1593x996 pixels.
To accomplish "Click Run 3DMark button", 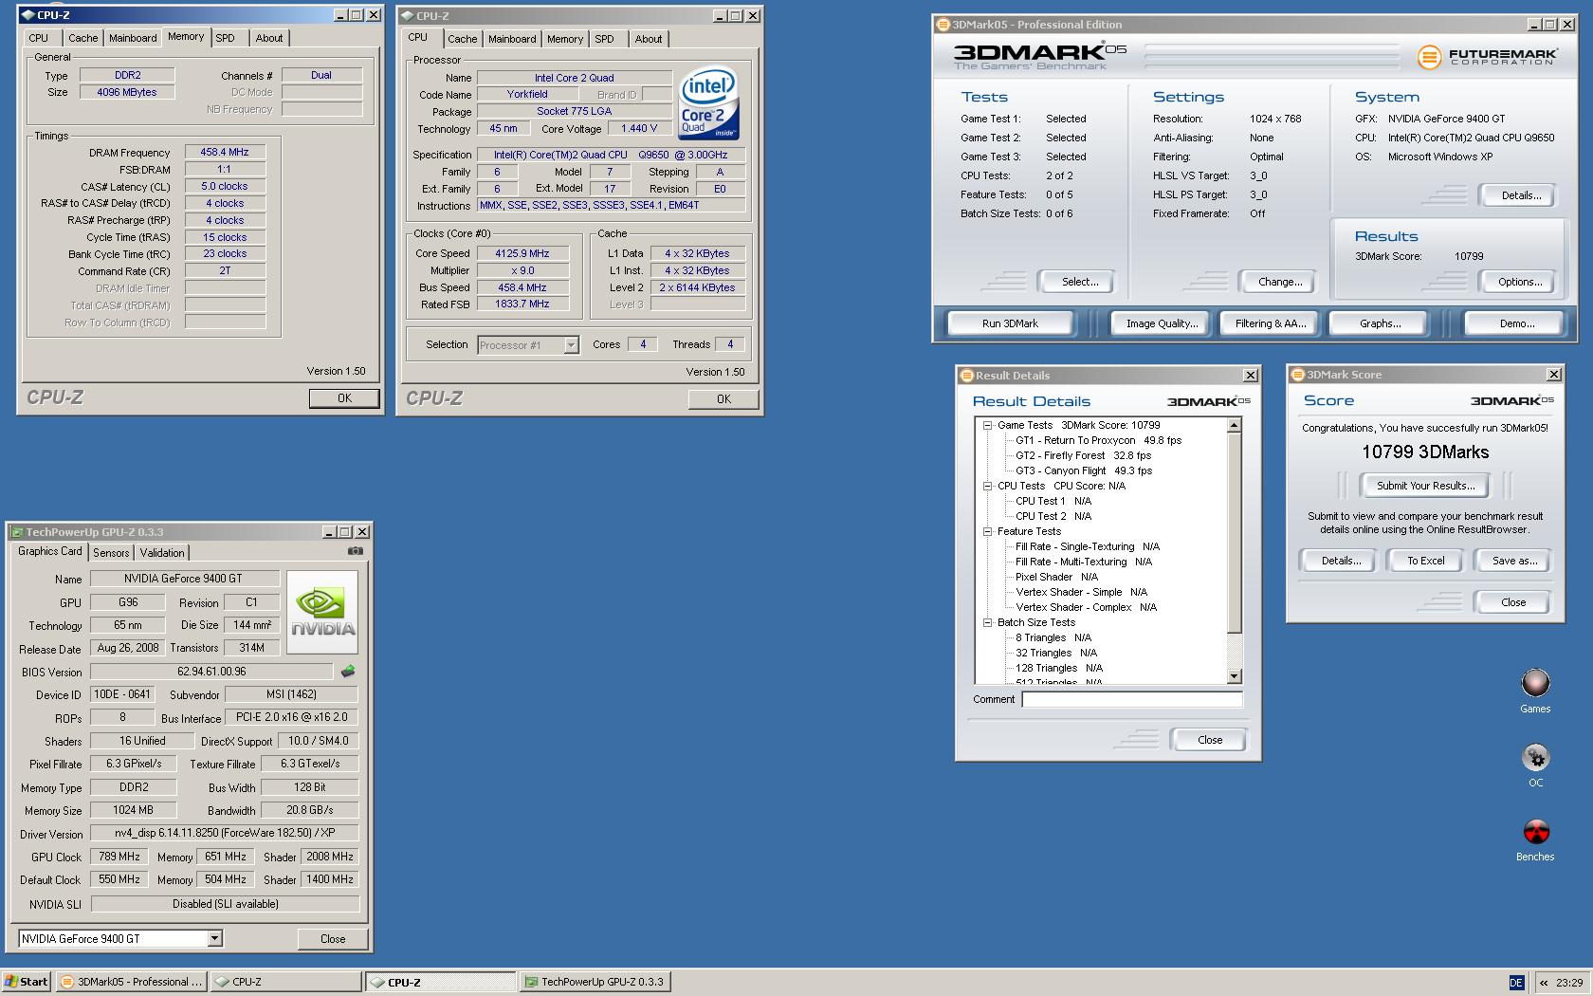I will tap(1010, 323).
